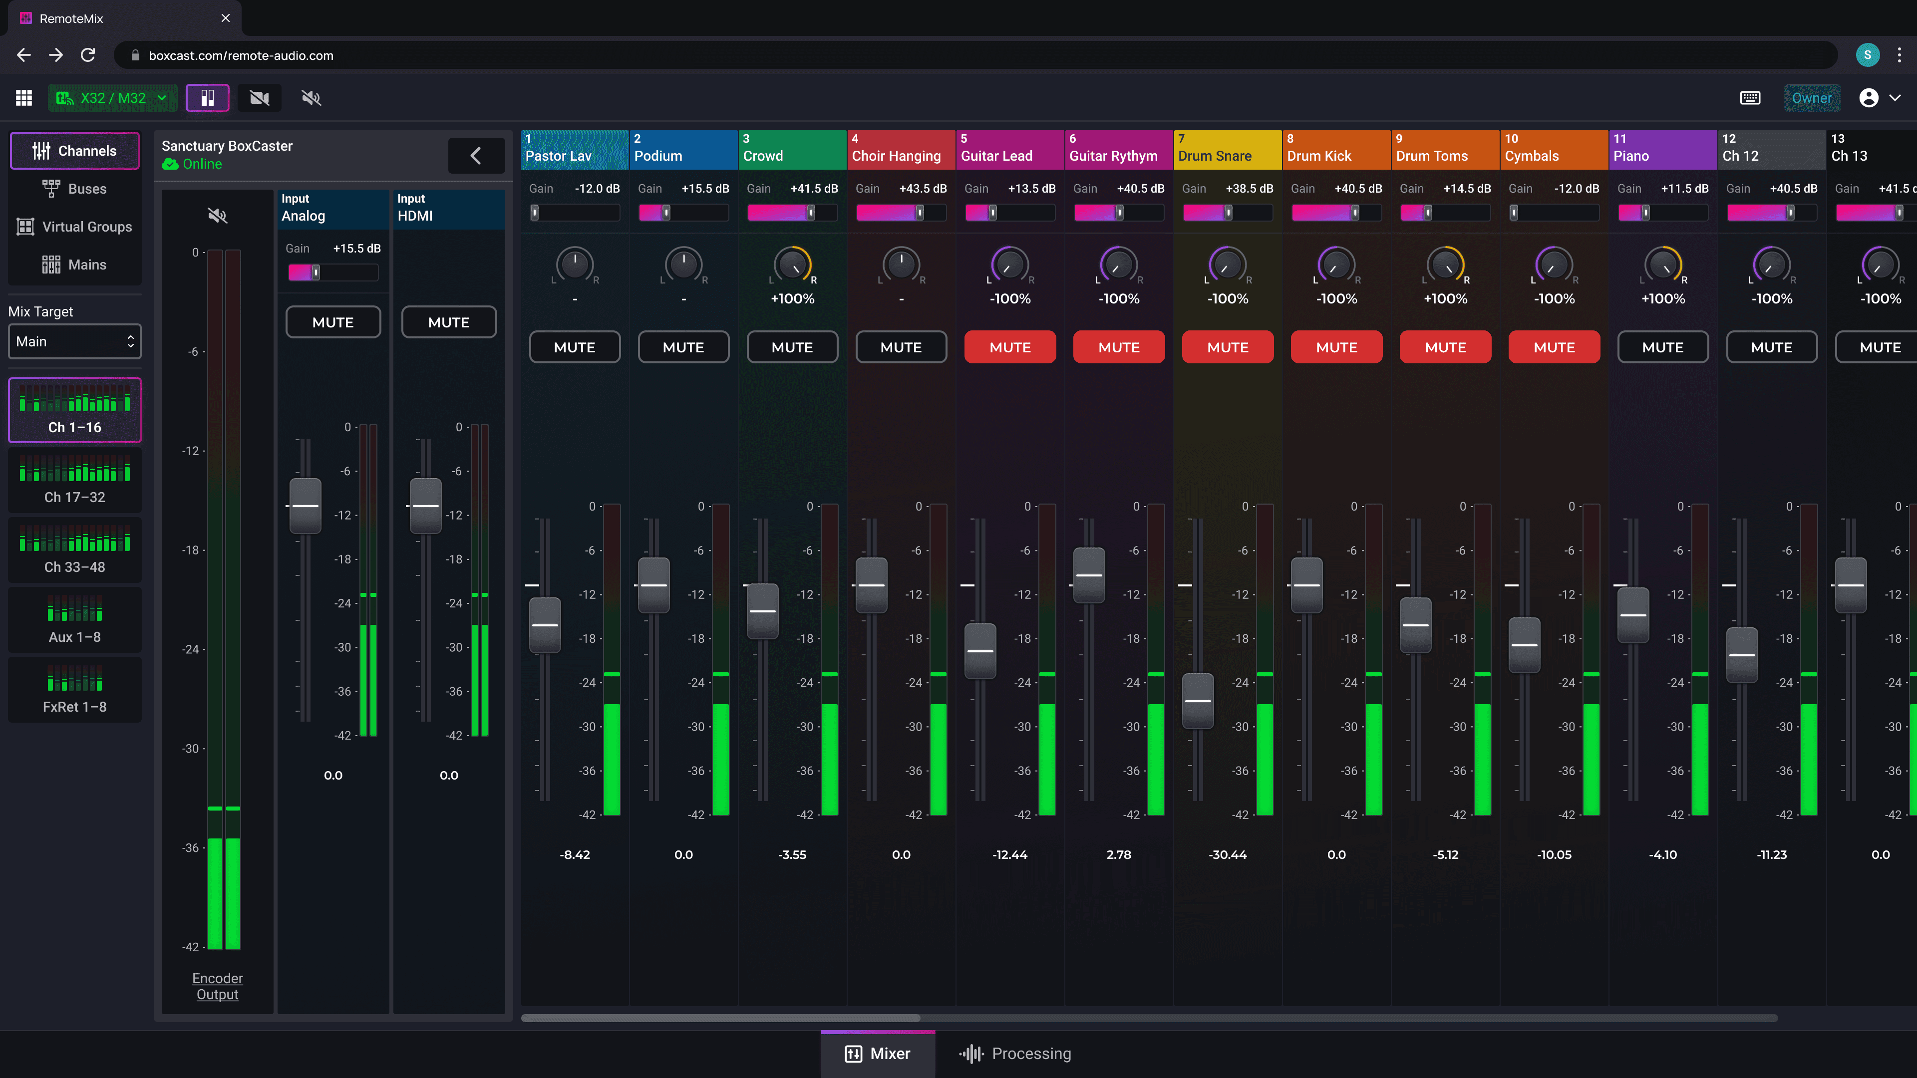Collapse the Sanctuary BoxCaster panel

pos(476,156)
